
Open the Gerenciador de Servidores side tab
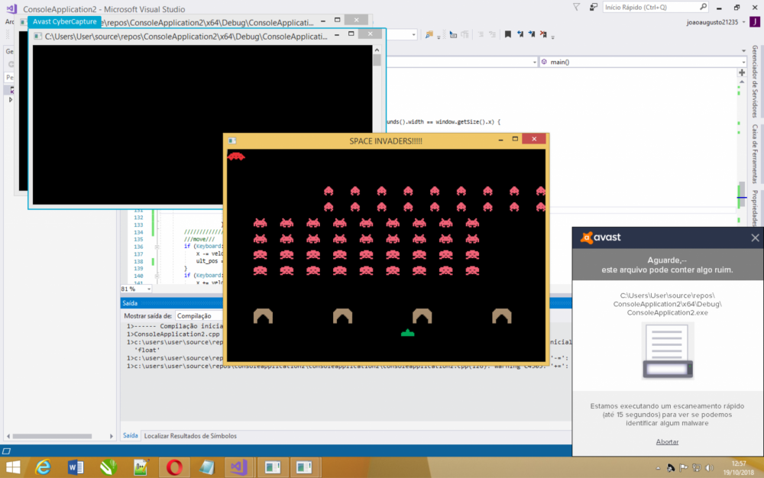coord(756,81)
